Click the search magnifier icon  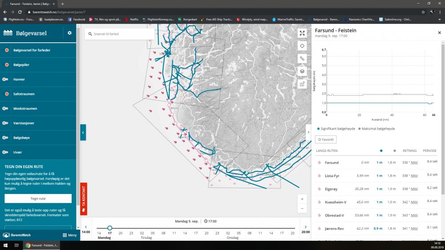[90, 34]
